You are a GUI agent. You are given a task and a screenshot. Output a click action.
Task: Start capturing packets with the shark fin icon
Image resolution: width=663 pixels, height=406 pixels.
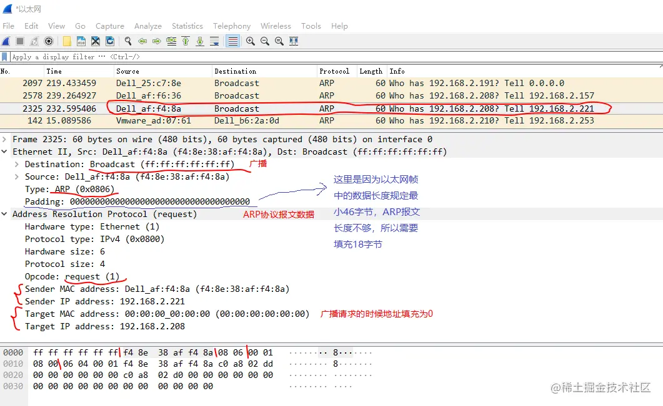[6, 41]
